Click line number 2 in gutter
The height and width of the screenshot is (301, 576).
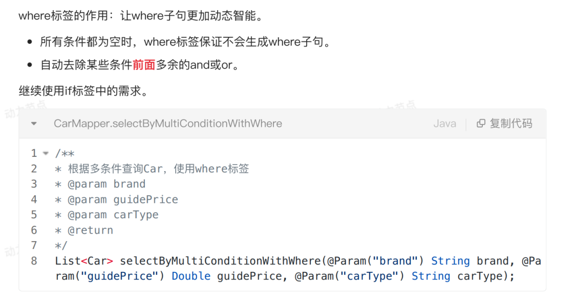click(x=34, y=169)
